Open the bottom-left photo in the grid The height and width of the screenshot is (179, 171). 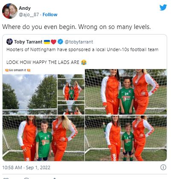tap(43, 138)
